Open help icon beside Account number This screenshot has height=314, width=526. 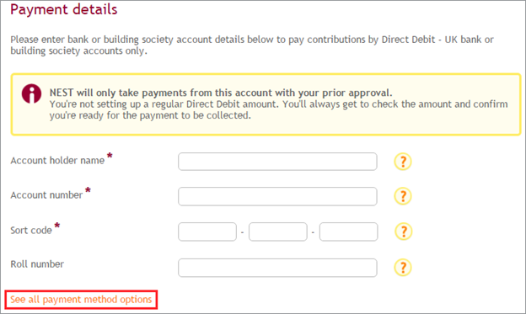[403, 196]
